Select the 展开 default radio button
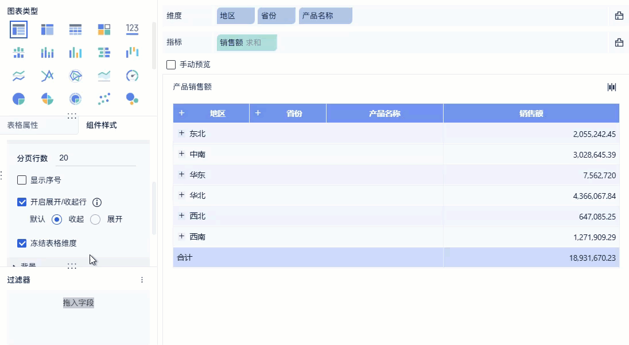 (x=96, y=219)
